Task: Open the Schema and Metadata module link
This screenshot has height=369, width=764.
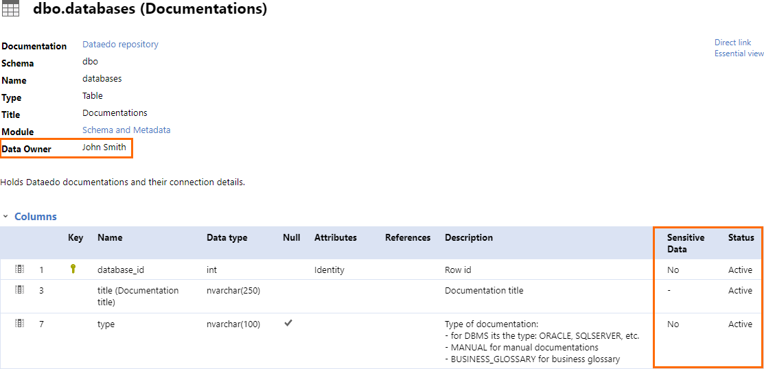Action: click(126, 130)
